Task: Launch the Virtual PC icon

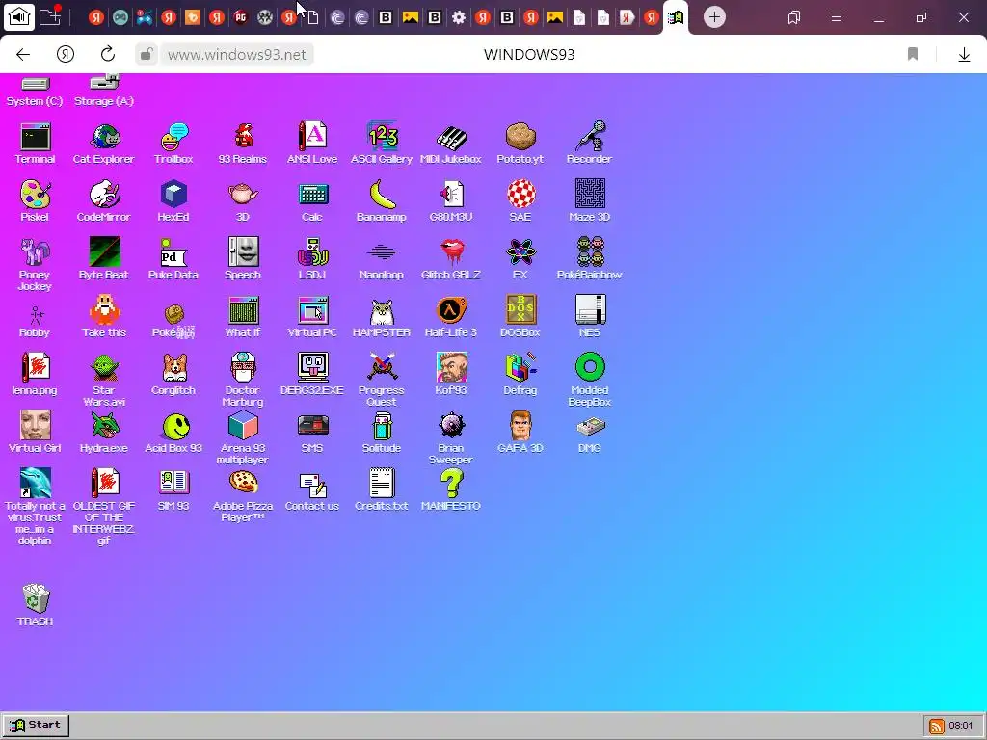Action: pyautogui.click(x=312, y=317)
